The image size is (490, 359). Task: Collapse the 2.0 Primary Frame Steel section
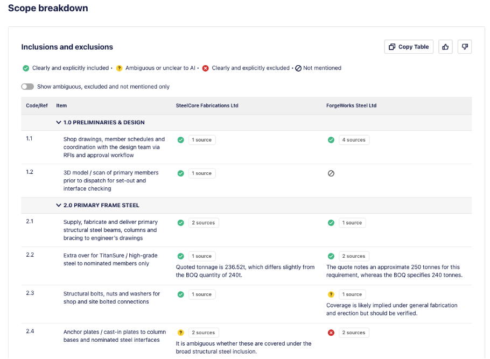pos(59,206)
